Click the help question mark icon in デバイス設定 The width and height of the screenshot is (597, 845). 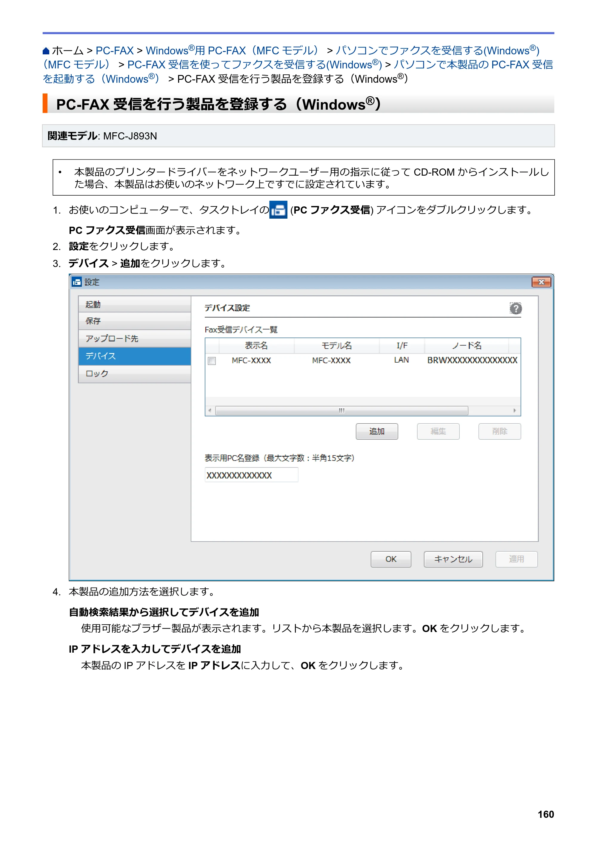pyautogui.click(x=515, y=309)
